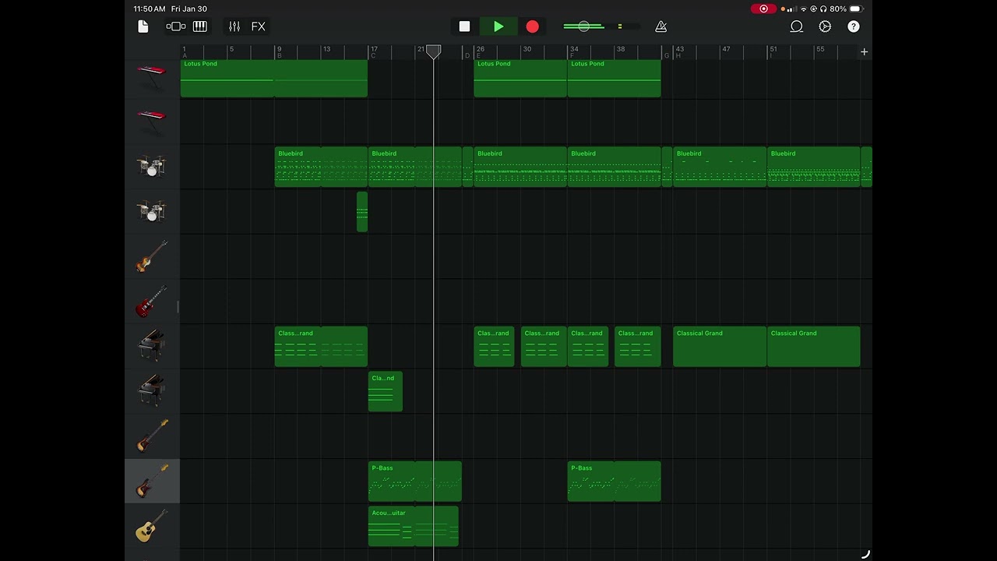
Task: Select grand piano track with Classical Grand regions
Action: click(152, 346)
